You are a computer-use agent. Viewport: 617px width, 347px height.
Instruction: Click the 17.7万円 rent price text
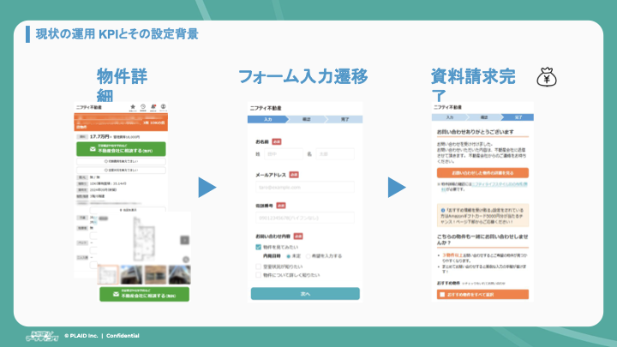tap(99, 136)
